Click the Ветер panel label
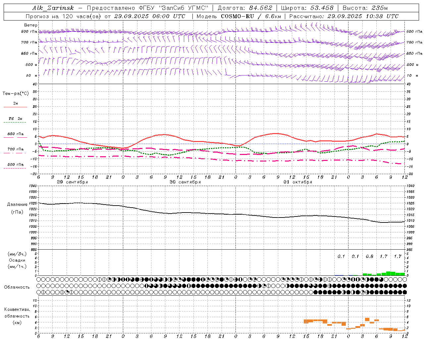Viewport: 424px width, 339px height. click(31, 25)
